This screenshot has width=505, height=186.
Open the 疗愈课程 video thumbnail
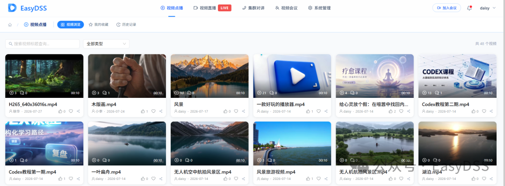click(375, 76)
